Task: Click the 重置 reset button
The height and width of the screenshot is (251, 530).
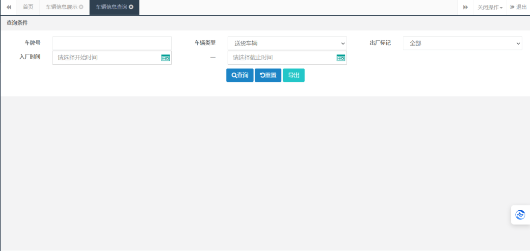Action: click(x=268, y=75)
